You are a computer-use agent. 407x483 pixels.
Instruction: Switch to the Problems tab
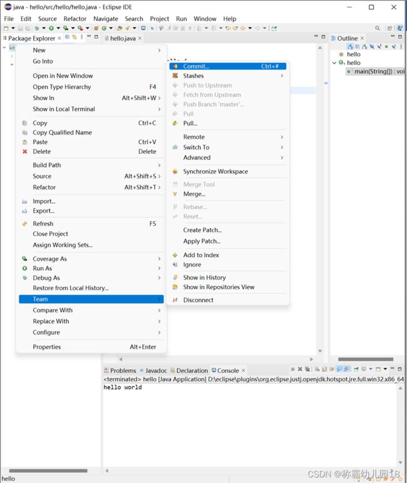(x=120, y=370)
